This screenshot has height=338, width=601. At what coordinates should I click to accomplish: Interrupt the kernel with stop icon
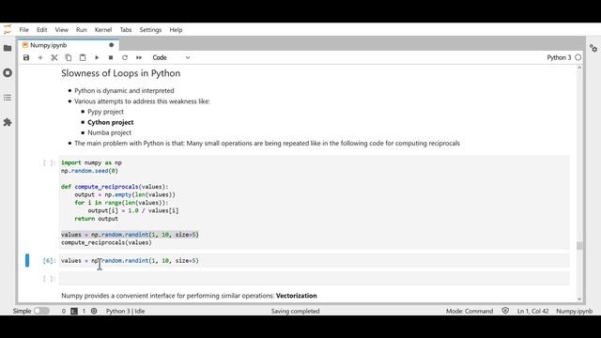point(111,57)
